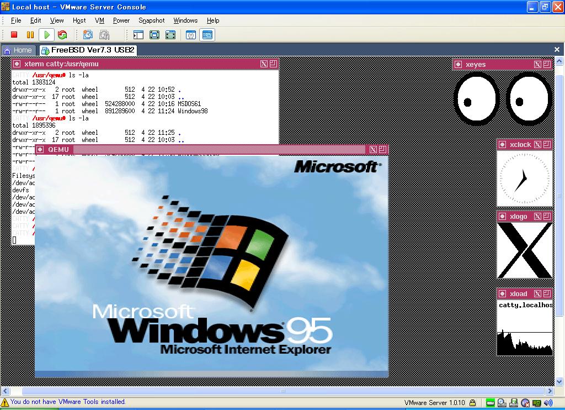Close the current tab with the X
The height and width of the screenshot is (410, 565).
[x=557, y=49]
